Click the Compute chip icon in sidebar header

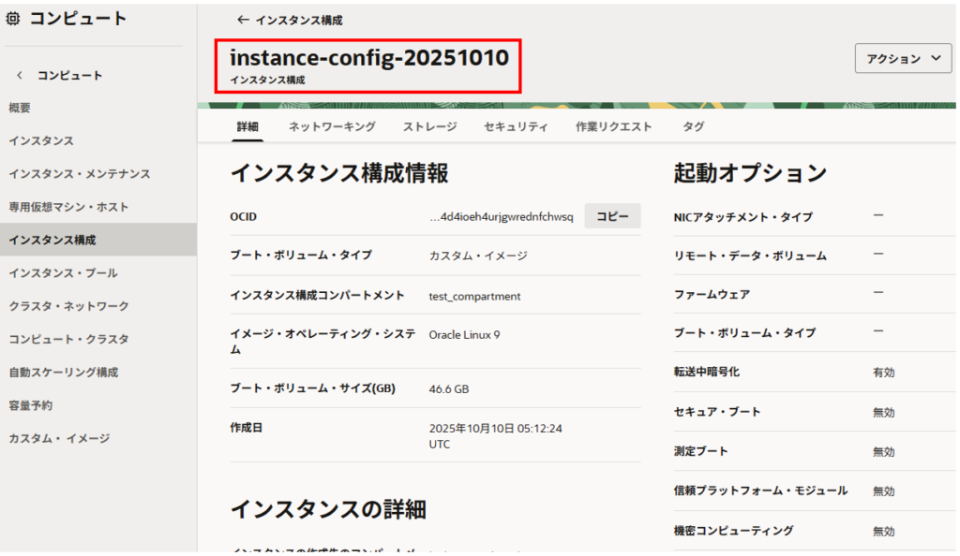click(x=13, y=19)
